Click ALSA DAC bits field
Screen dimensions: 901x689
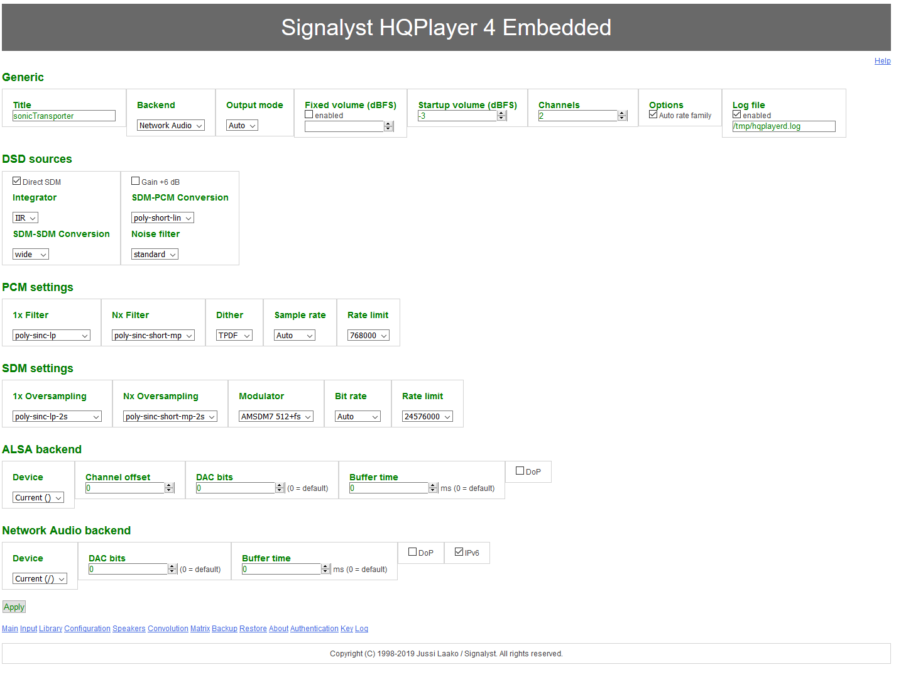236,488
